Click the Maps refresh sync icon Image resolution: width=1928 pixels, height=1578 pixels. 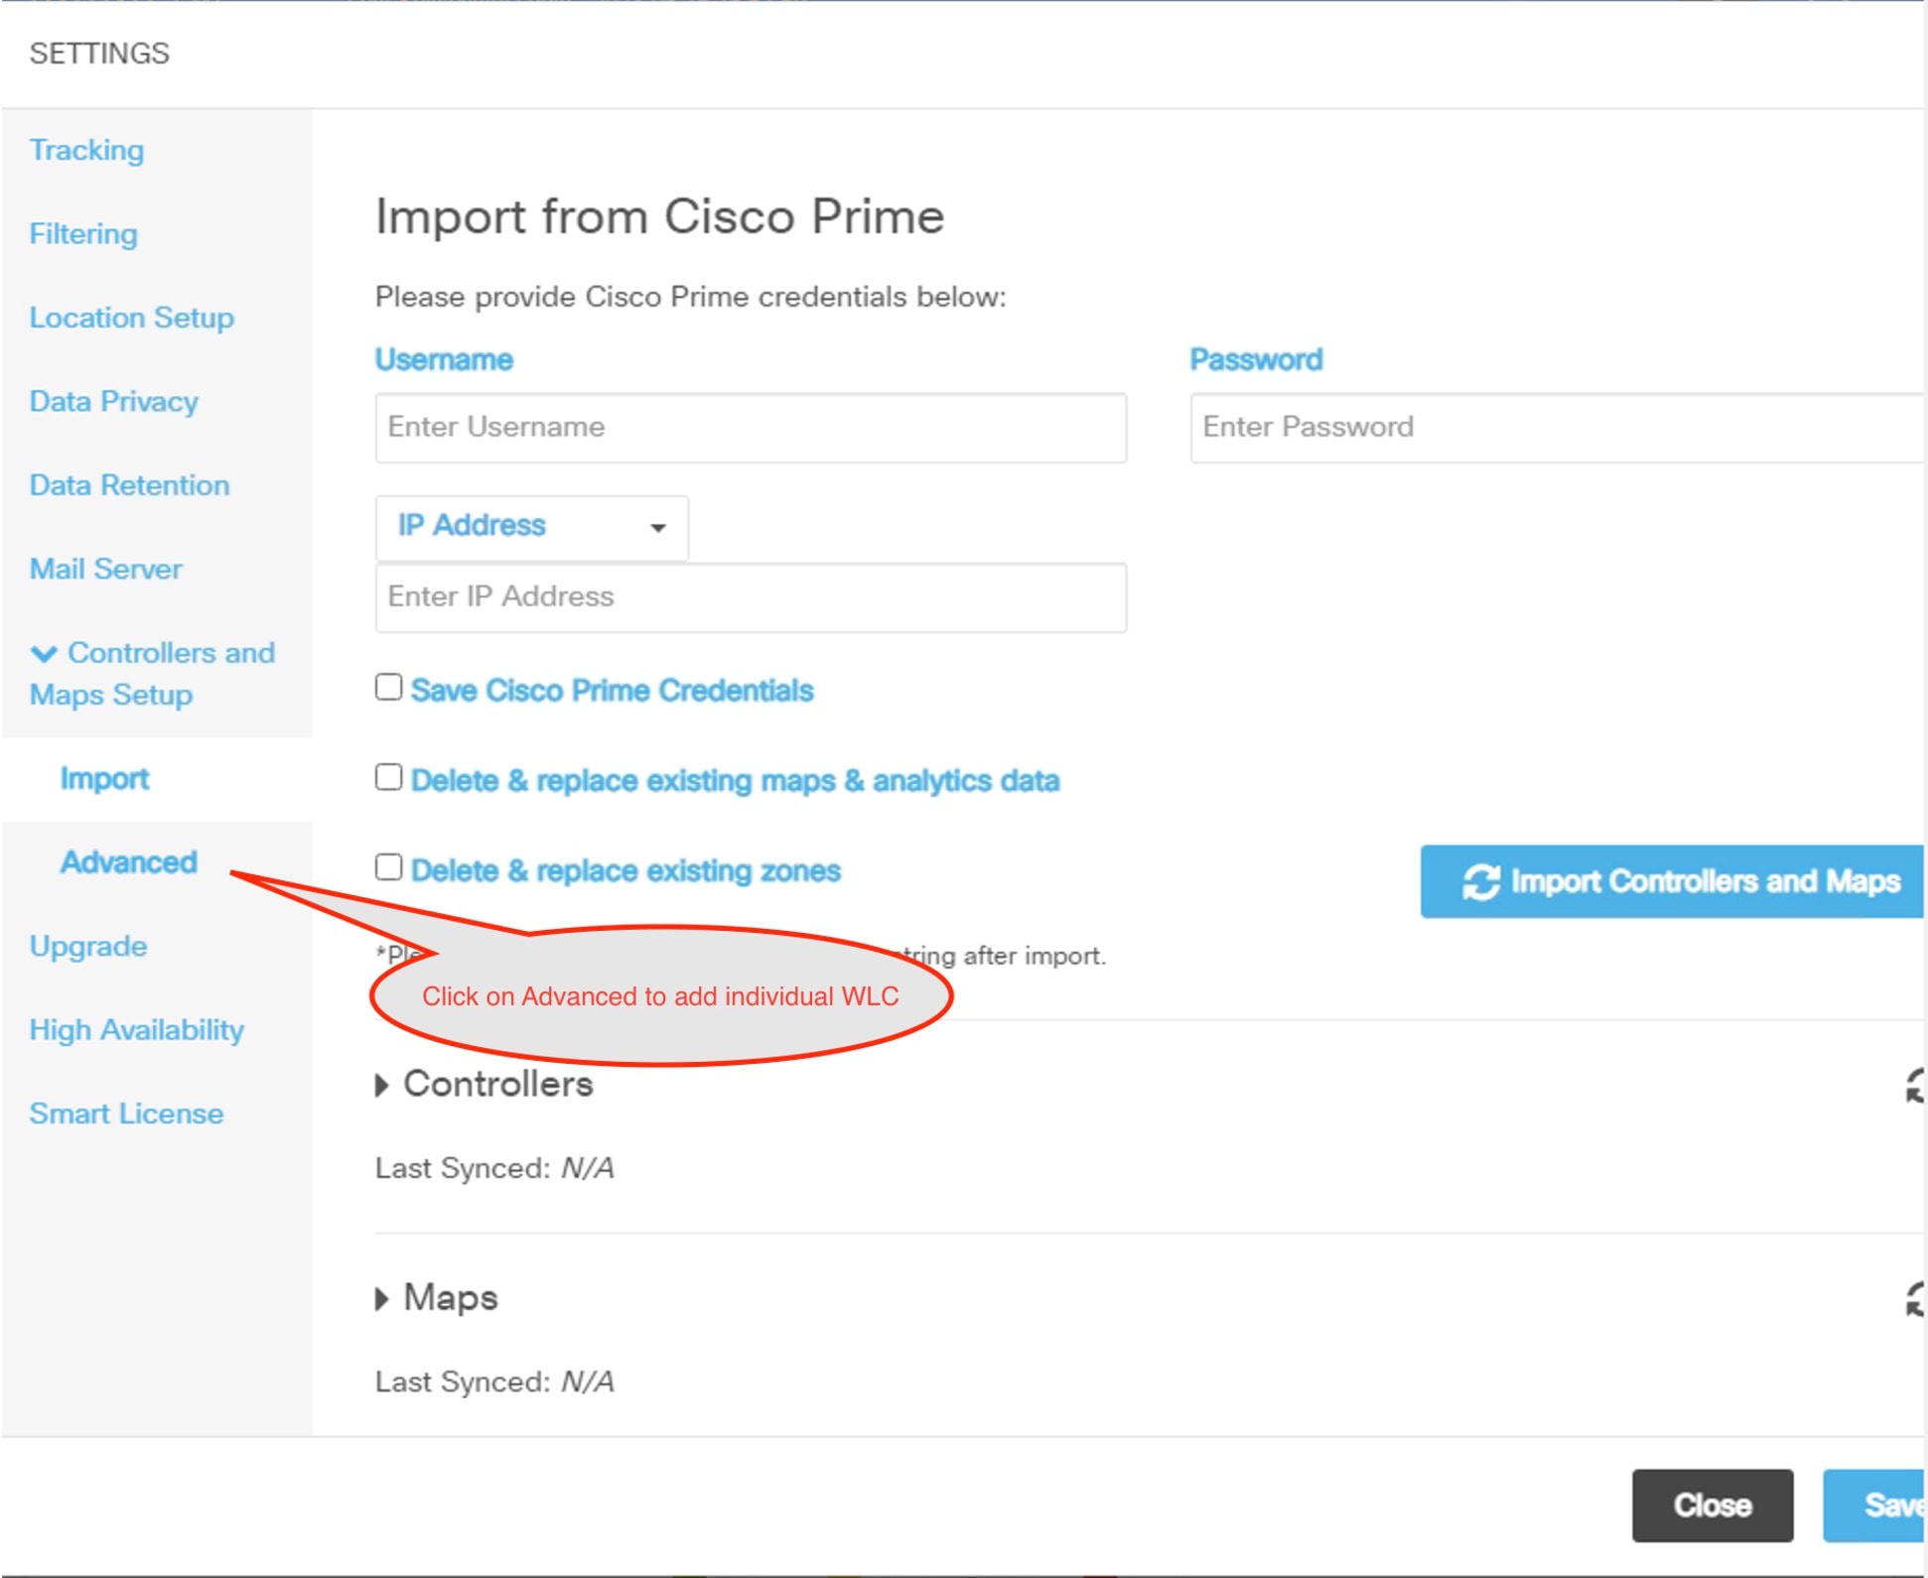tap(1915, 1299)
